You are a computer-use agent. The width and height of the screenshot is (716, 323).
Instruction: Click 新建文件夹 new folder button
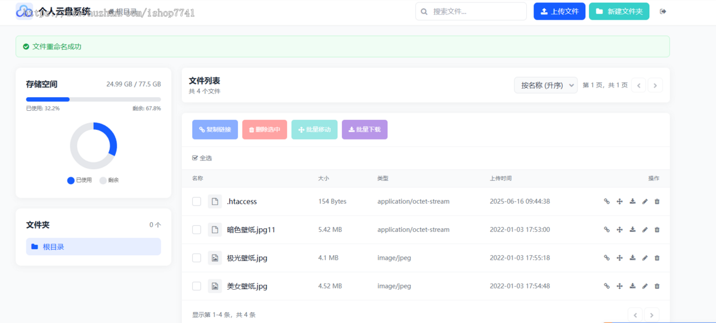pos(619,11)
